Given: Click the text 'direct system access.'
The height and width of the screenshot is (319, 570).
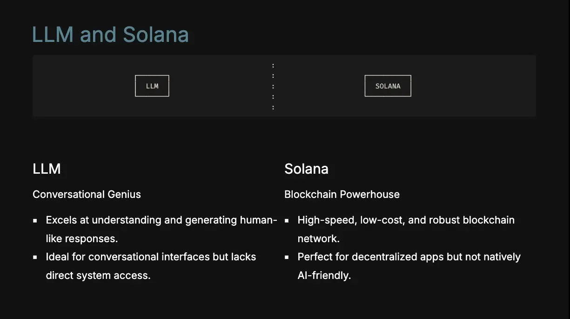Looking at the screenshot, I should pyautogui.click(x=98, y=275).
